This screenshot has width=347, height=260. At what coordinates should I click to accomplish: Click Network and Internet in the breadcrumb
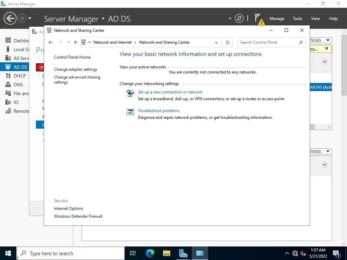coord(113,42)
